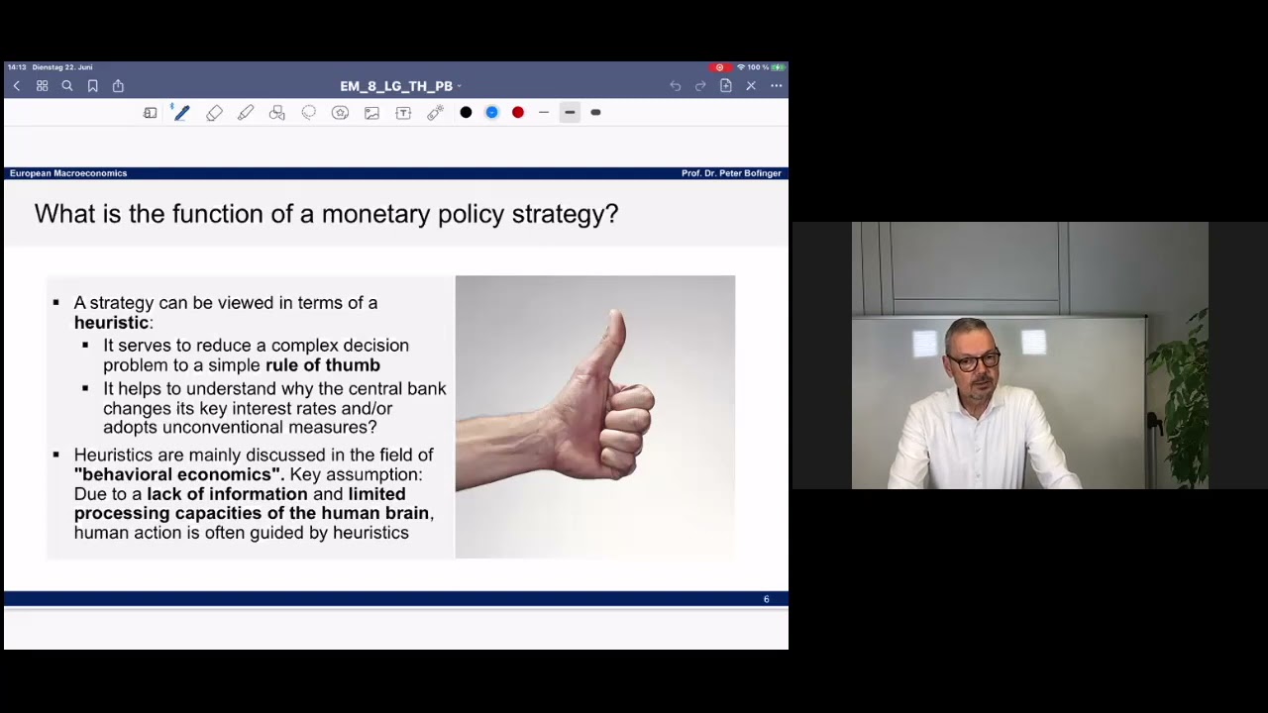Select the Shapes tool
1268x713 pixels.
point(277,113)
